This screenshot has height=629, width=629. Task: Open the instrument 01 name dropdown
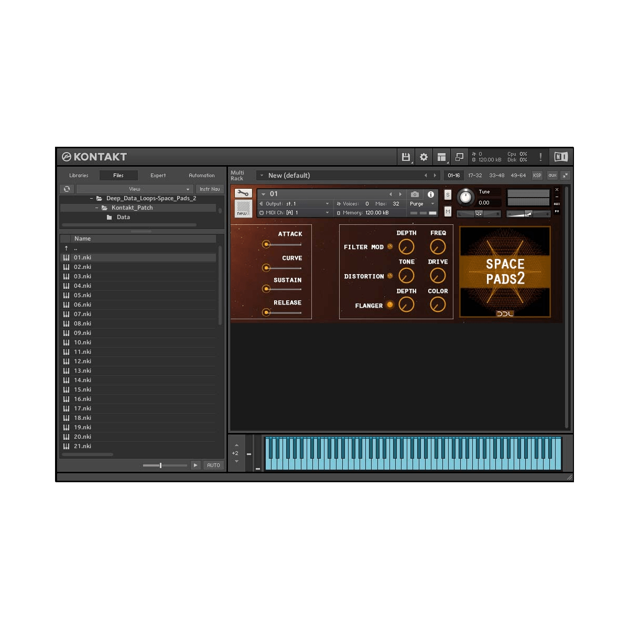pyautogui.click(x=263, y=194)
